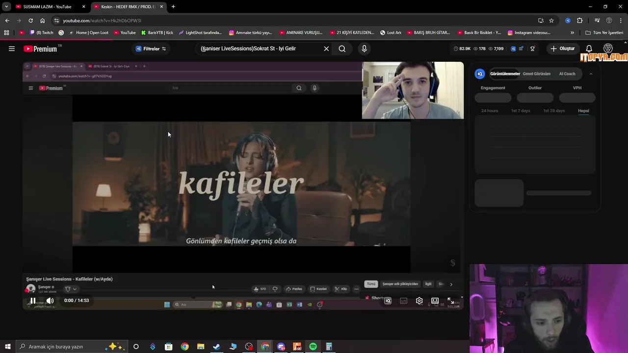Open the Chrome apps grid in bookmarks bar
This screenshot has width=628, height=353.
coord(6,33)
